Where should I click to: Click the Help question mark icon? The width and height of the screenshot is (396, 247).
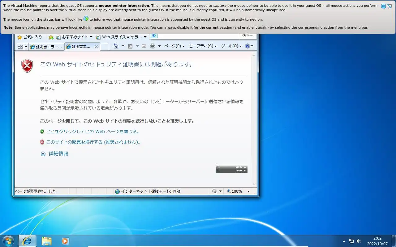pos(247,46)
